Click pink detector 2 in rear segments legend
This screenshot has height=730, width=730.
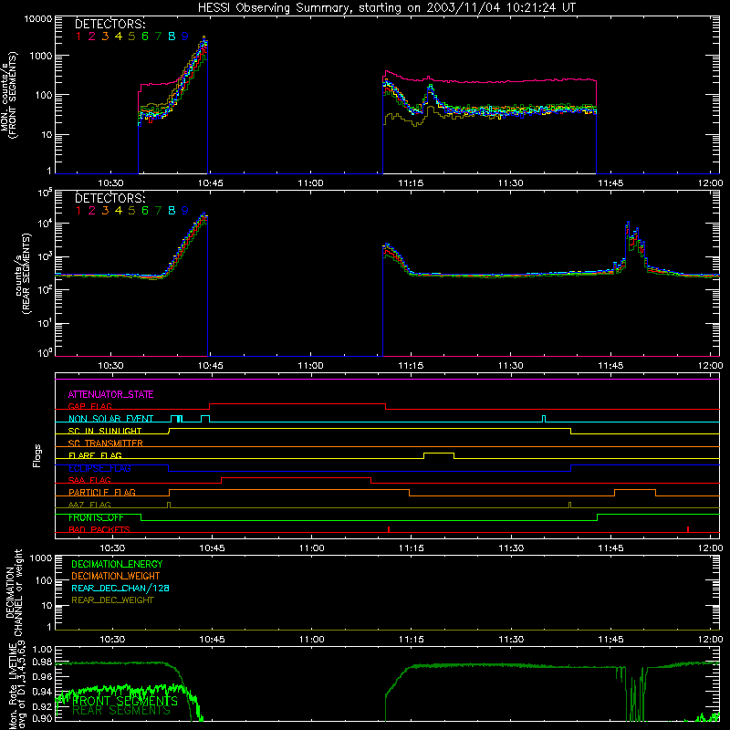[x=92, y=211]
